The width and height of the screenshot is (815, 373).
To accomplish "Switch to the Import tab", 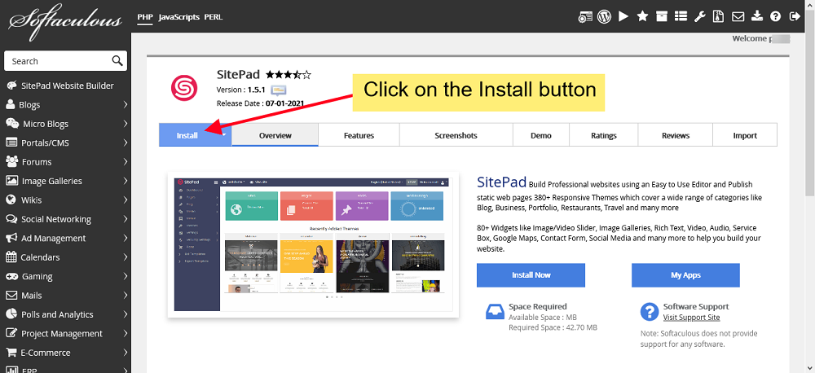I will pyautogui.click(x=745, y=135).
